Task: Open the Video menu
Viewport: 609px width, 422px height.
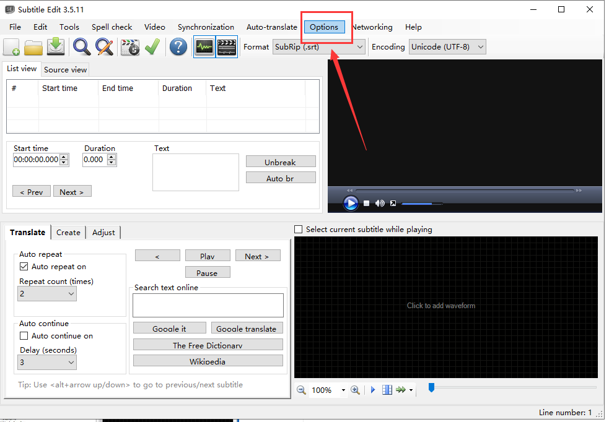Action: coord(155,27)
